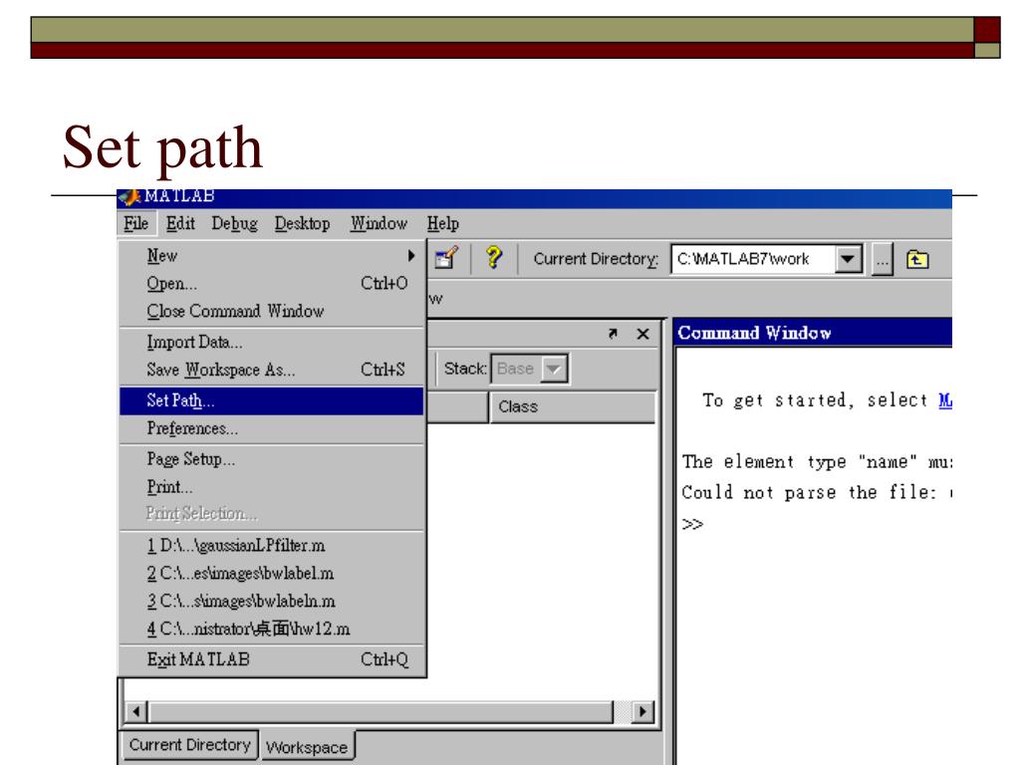Open the File menu
This screenshot has width=1020, height=765.
pos(135,224)
